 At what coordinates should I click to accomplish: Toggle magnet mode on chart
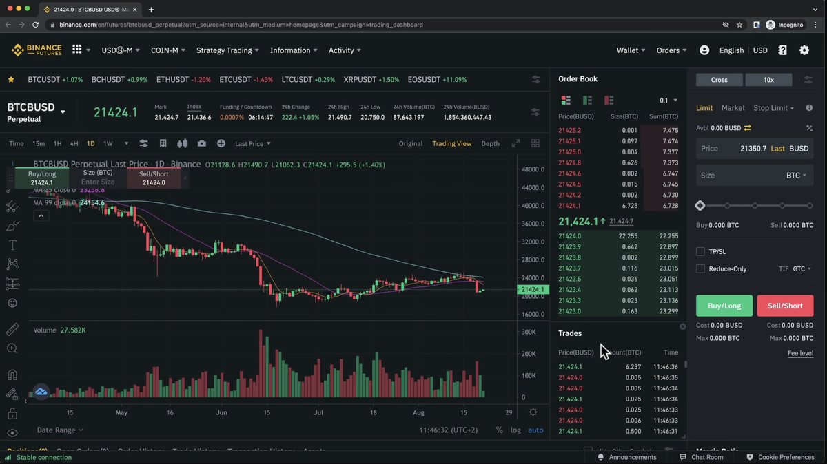click(12, 375)
